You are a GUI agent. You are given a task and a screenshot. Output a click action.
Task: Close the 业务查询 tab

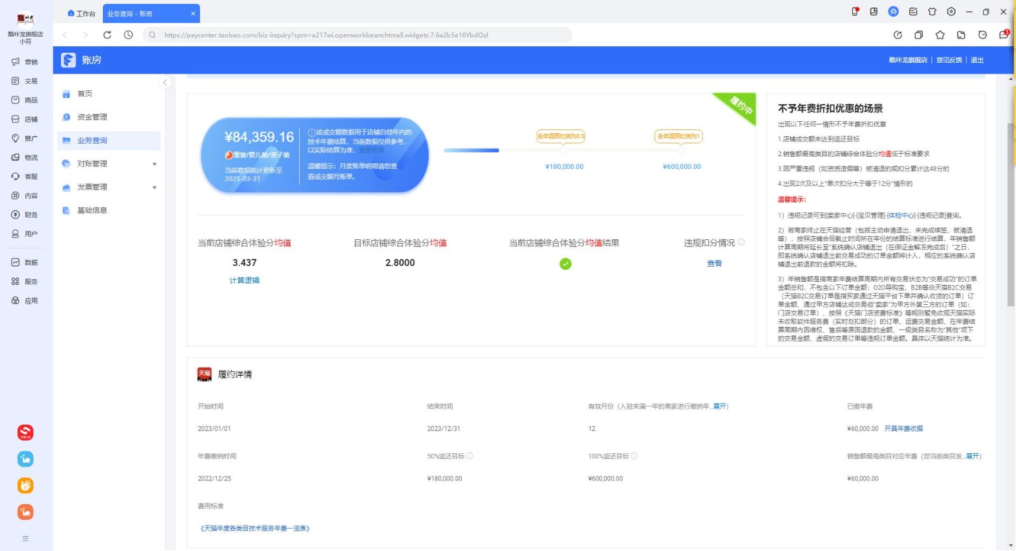click(193, 13)
